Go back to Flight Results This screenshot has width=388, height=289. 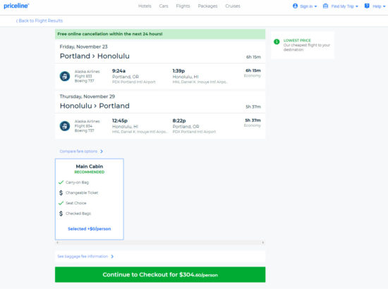tap(40, 20)
